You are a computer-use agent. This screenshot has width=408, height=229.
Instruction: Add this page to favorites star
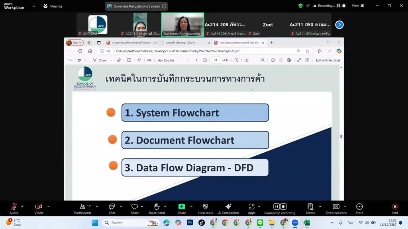pos(308,51)
